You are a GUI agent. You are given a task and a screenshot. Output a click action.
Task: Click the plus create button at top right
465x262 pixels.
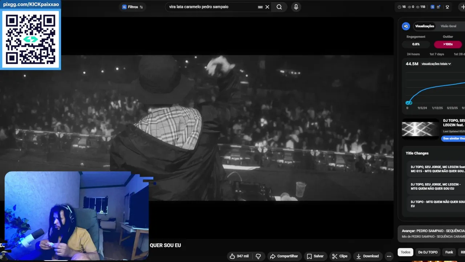(x=462, y=7)
